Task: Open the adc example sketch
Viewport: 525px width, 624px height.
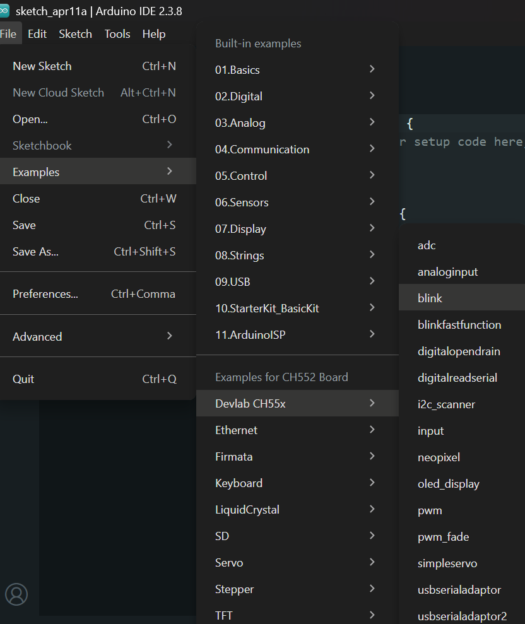Action: pos(462,245)
